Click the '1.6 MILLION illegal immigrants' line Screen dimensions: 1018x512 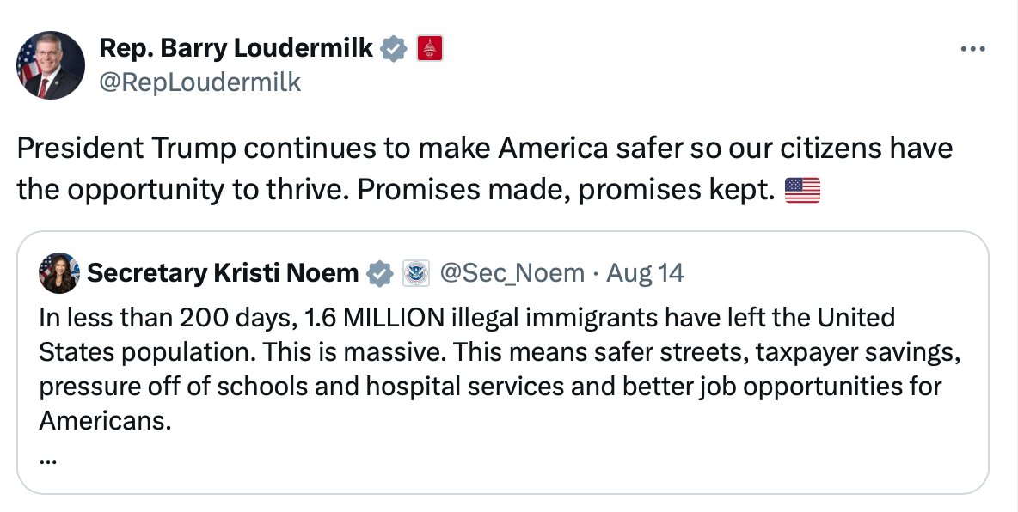(467, 318)
